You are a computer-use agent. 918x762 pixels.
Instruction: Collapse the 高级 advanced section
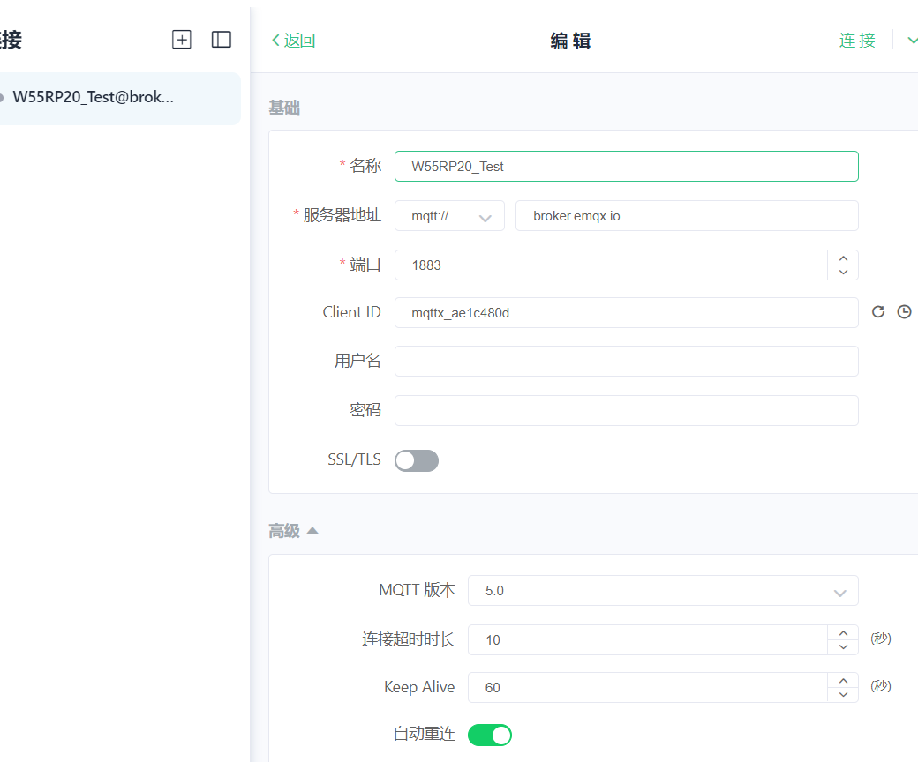(293, 531)
